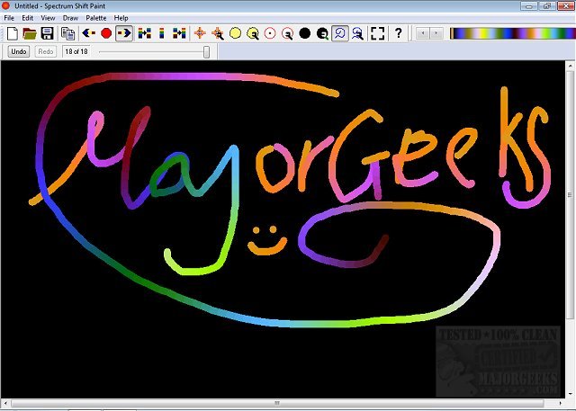Select the yellow circle with magnifier tool
The image size is (576, 411).
click(x=253, y=33)
